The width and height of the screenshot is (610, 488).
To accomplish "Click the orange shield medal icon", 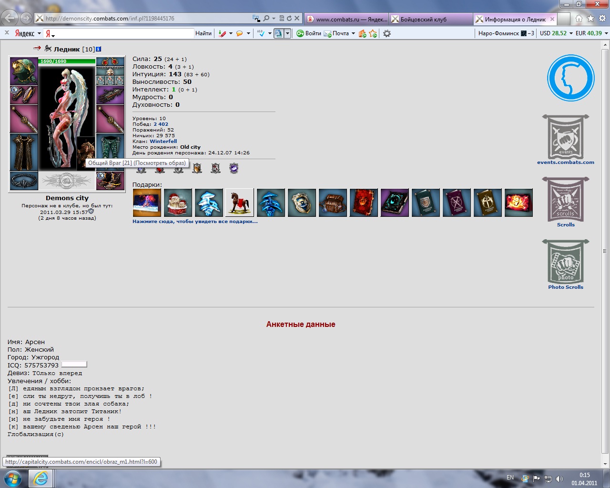I will (x=197, y=168).
